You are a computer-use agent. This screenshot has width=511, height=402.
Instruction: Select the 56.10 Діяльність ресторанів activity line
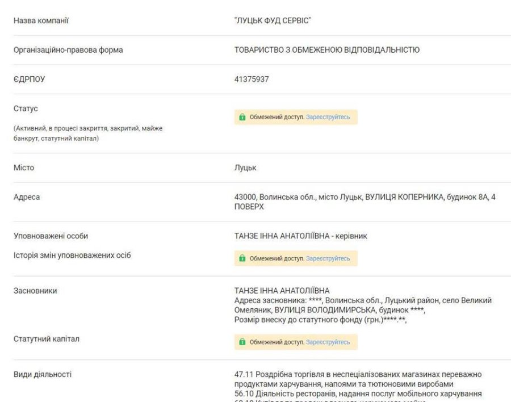coord(358,393)
